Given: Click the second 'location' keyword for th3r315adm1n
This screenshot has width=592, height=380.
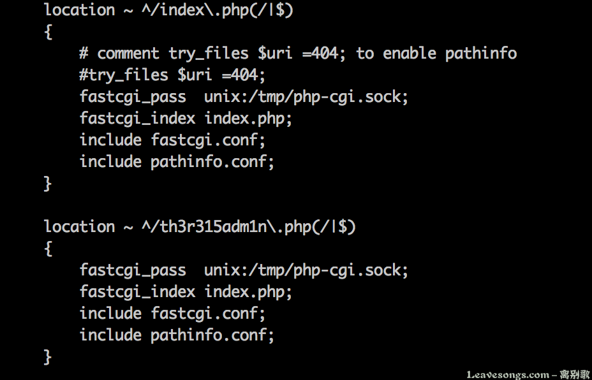Looking at the screenshot, I should [79, 226].
